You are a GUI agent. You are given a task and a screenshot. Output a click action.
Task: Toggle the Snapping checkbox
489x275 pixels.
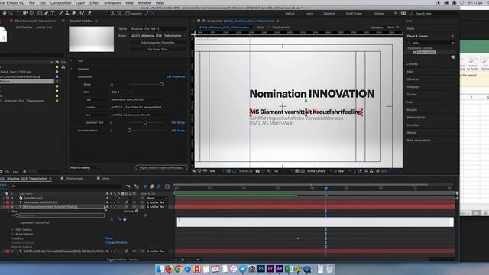click(128, 14)
